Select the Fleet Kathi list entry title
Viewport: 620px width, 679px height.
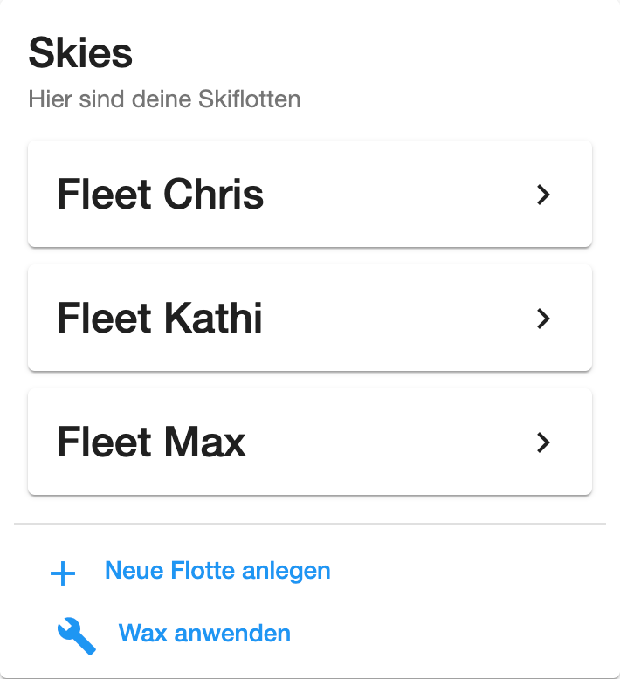point(160,319)
